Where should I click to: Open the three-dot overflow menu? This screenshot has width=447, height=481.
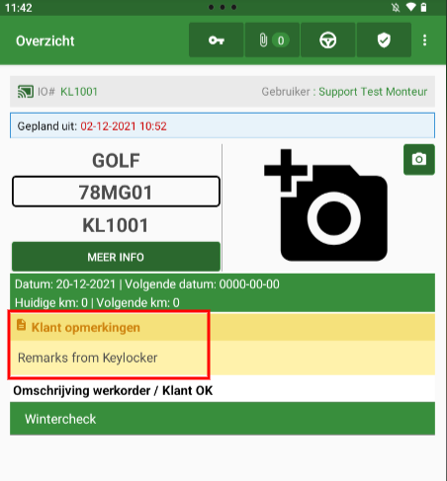click(x=424, y=40)
